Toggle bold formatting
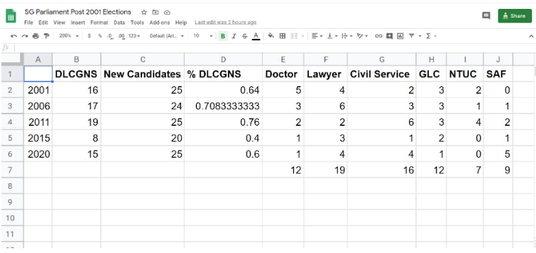The width and height of the screenshot is (536, 253). (x=223, y=36)
